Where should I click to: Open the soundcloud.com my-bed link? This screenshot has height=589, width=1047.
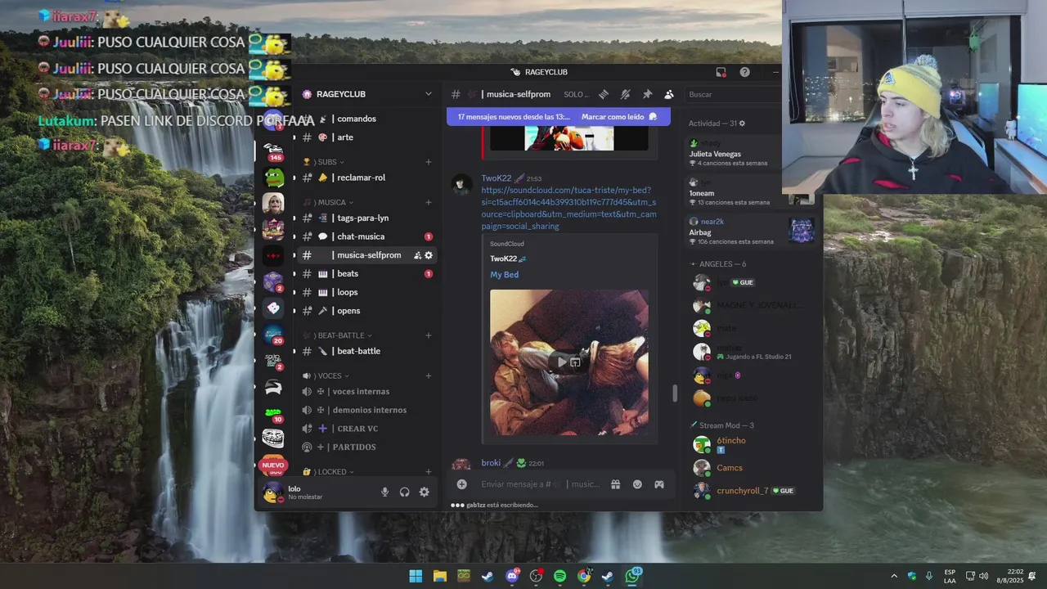pos(568,208)
